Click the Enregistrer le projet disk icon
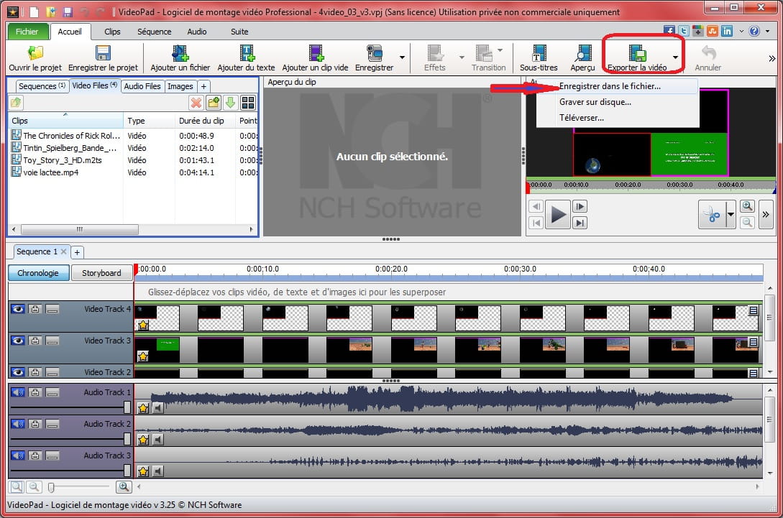This screenshot has width=783, height=518. tap(103, 53)
